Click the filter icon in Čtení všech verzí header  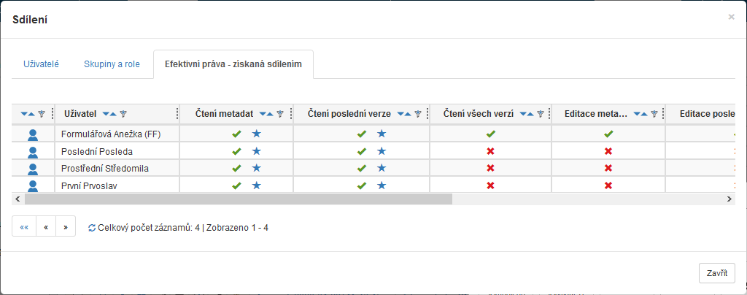tap(541, 114)
